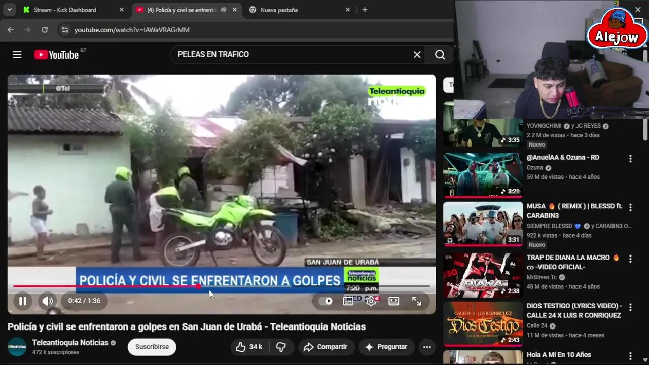Image resolution: width=649 pixels, height=365 pixels.
Task: Click the video title text
Action: click(x=187, y=327)
